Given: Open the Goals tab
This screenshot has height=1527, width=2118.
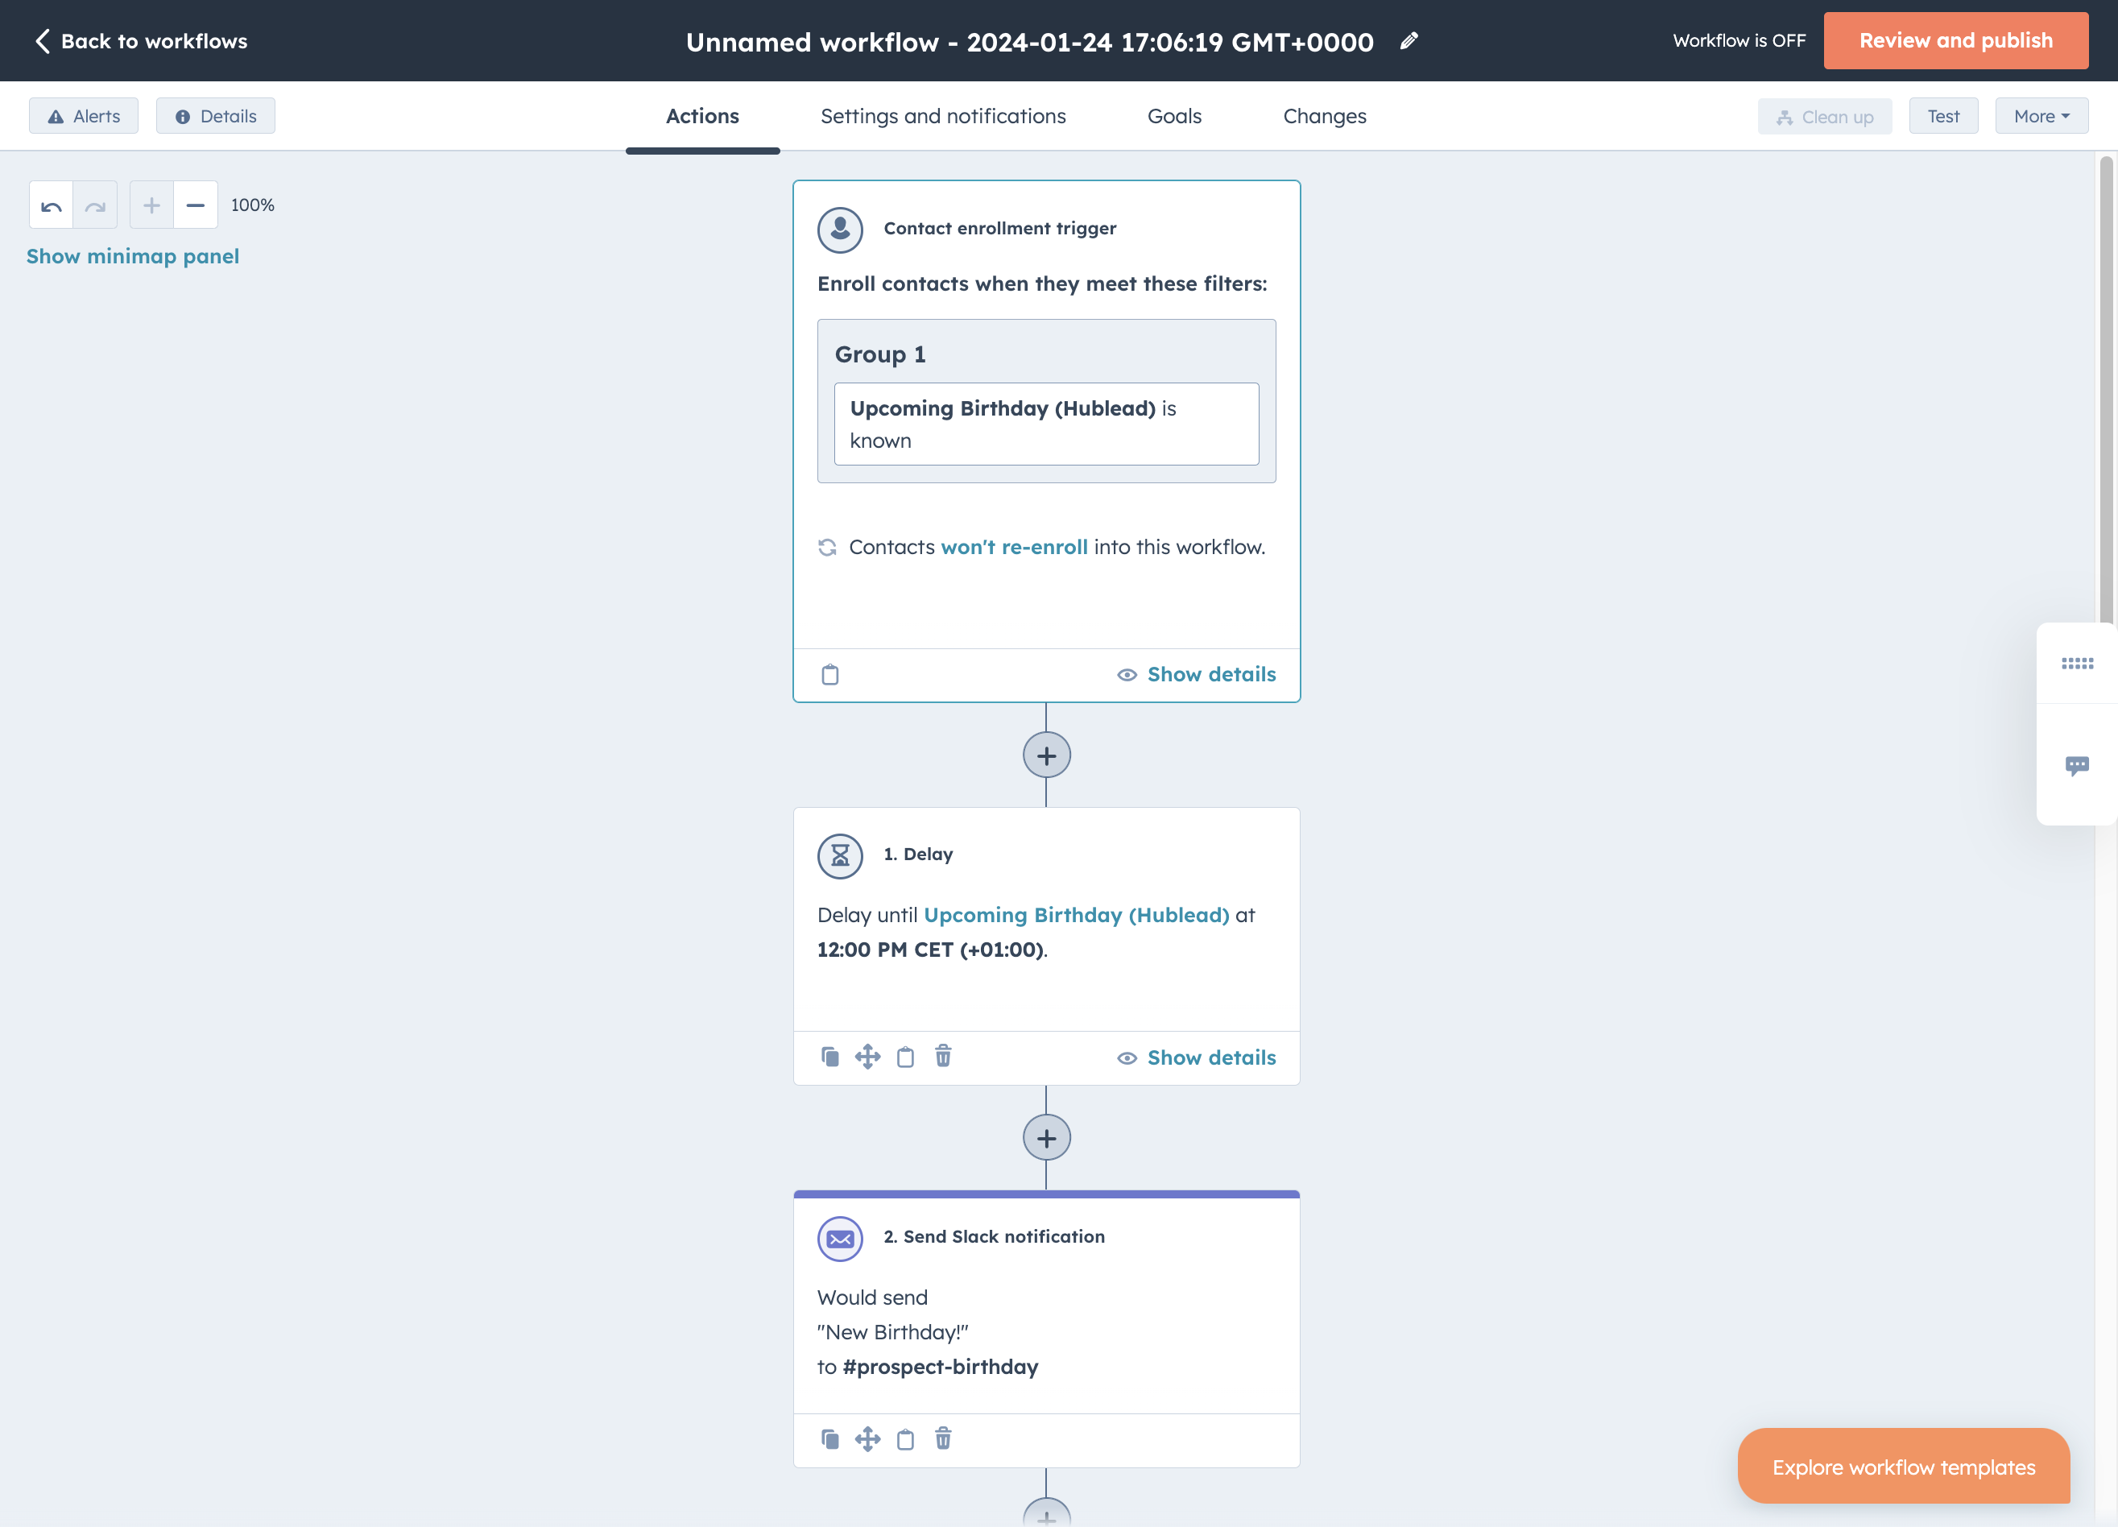Looking at the screenshot, I should tap(1174, 116).
